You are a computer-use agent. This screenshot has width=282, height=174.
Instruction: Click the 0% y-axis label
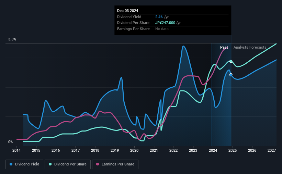click(x=11, y=142)
